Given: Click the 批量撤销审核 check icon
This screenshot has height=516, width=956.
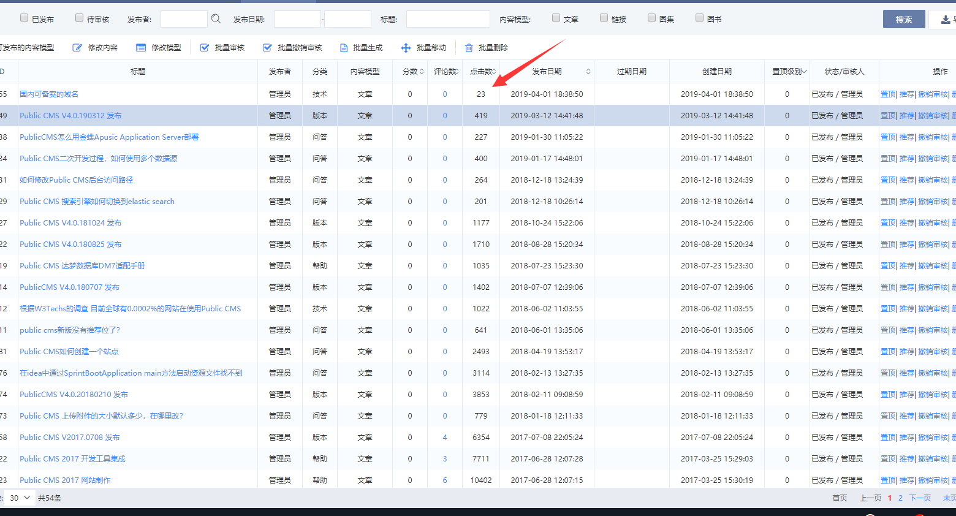Looking at the screenshot, I should [x=267, y=48].
